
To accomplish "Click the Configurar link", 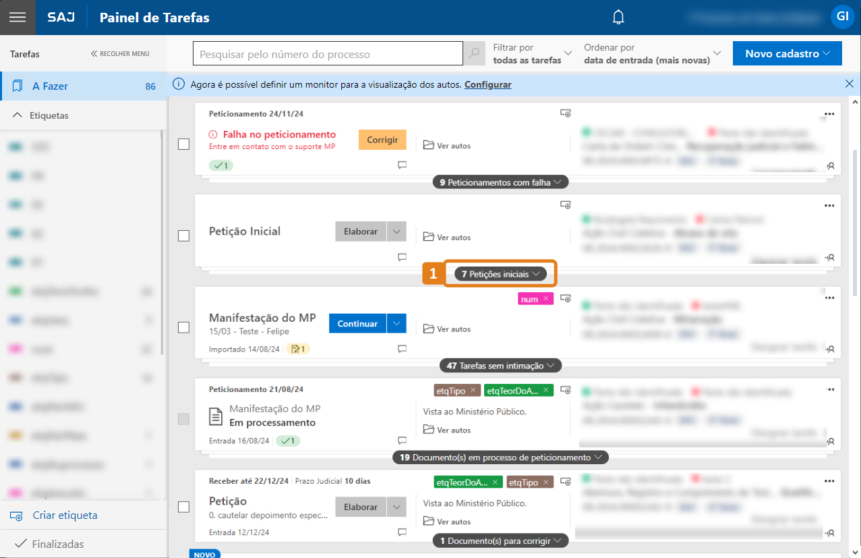I will coord(487,84).
